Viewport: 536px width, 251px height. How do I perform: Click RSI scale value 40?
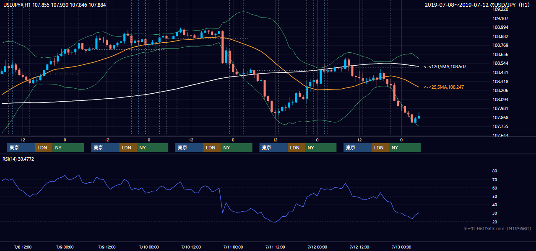pyautogui.click(x=494, y=205)
